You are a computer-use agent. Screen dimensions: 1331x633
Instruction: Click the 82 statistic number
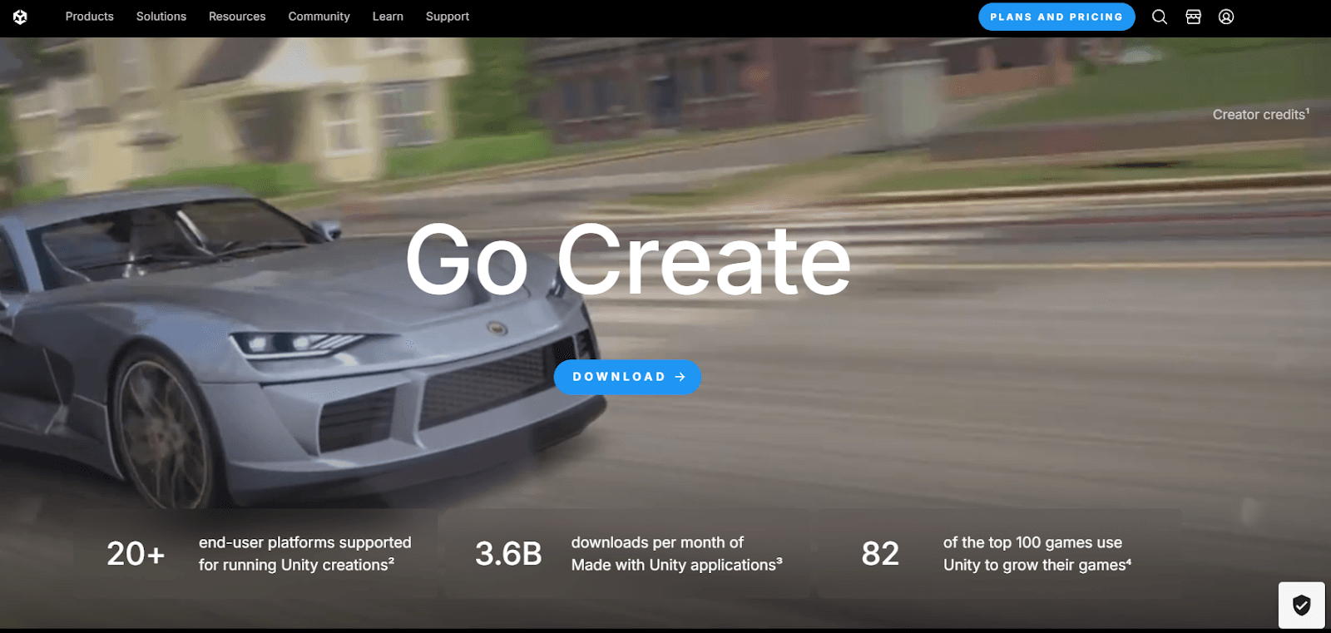880,553
